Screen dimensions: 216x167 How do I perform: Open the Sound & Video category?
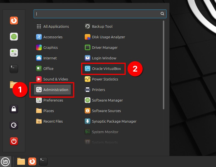52,79
